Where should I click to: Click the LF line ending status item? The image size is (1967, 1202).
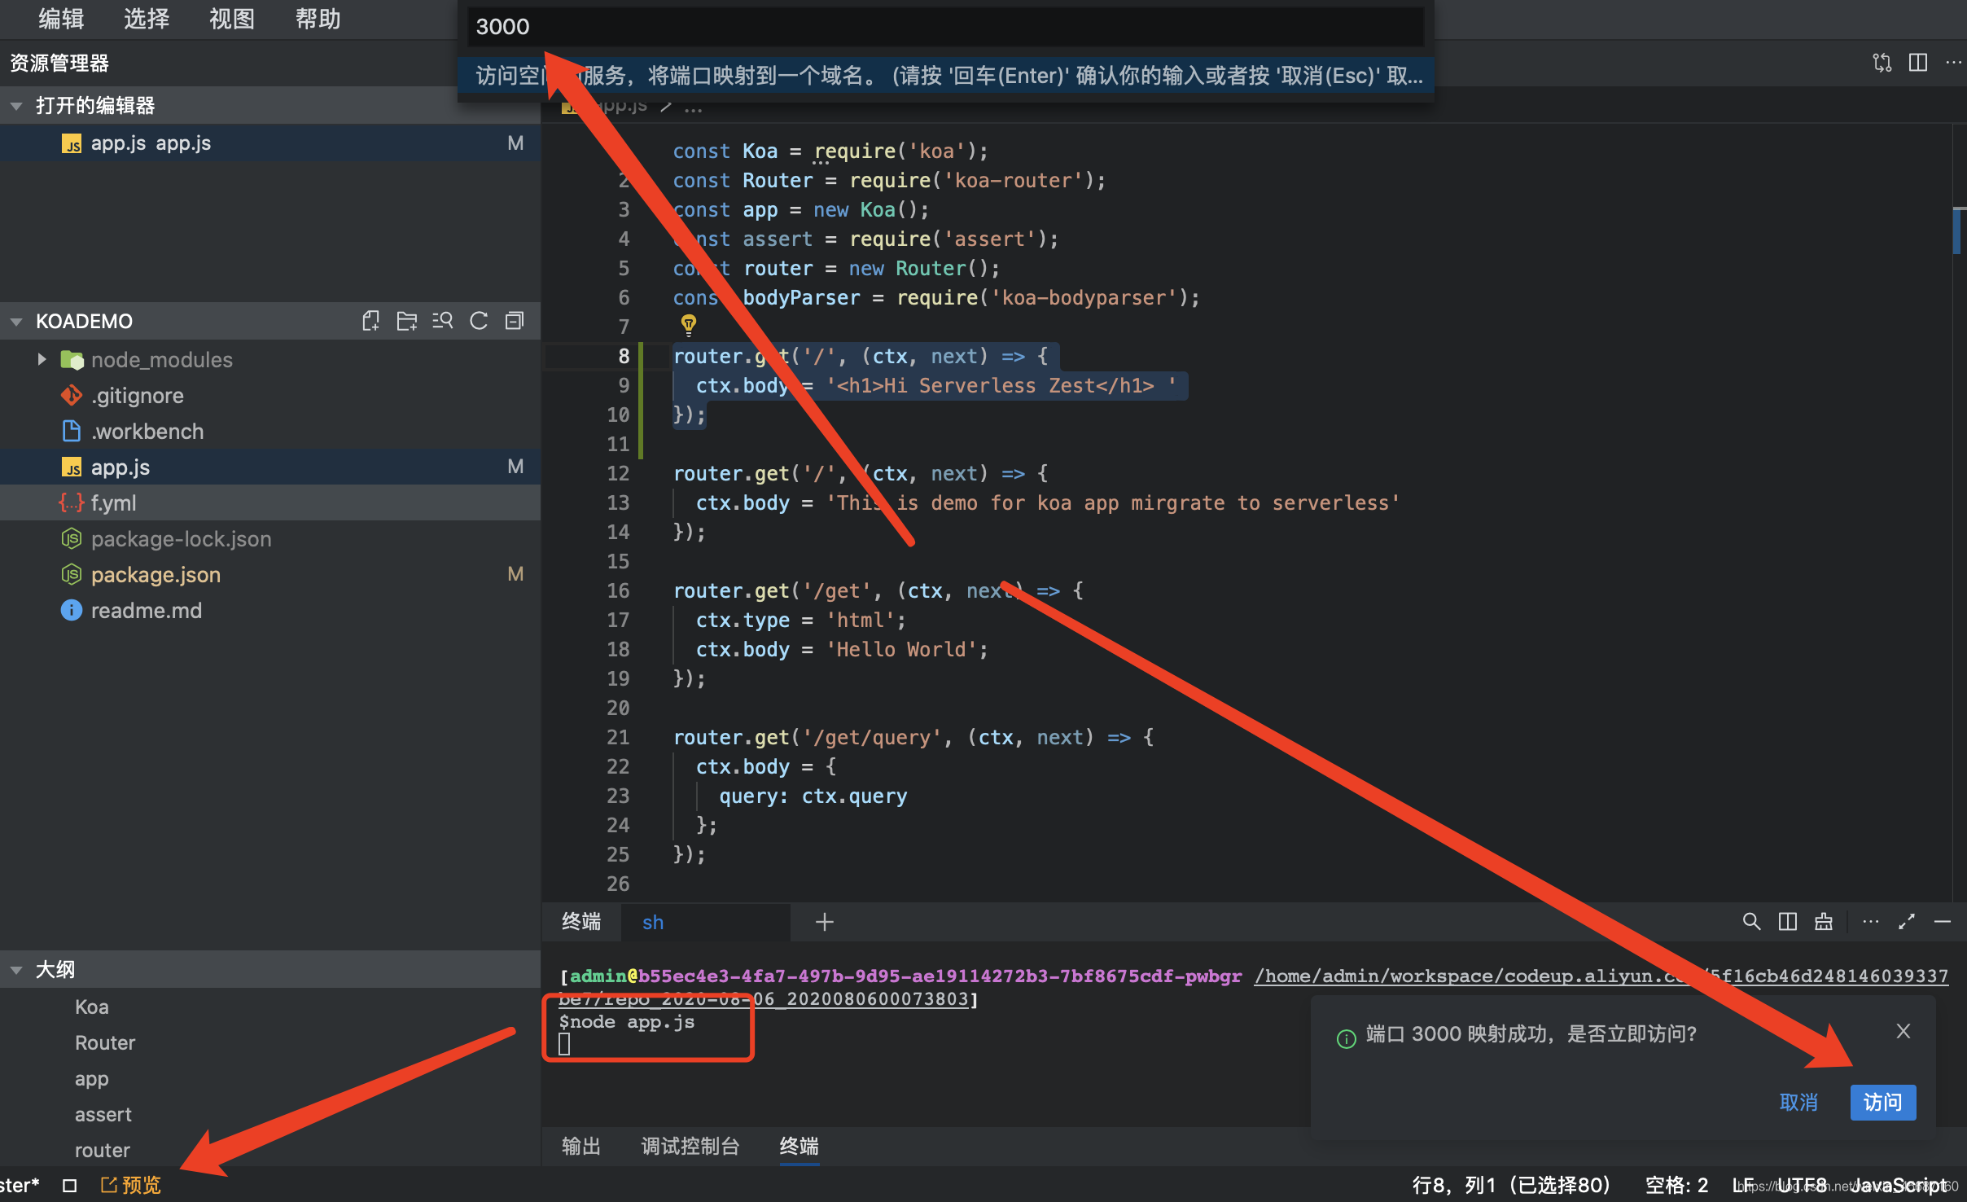click(x=1742, y=1186)
